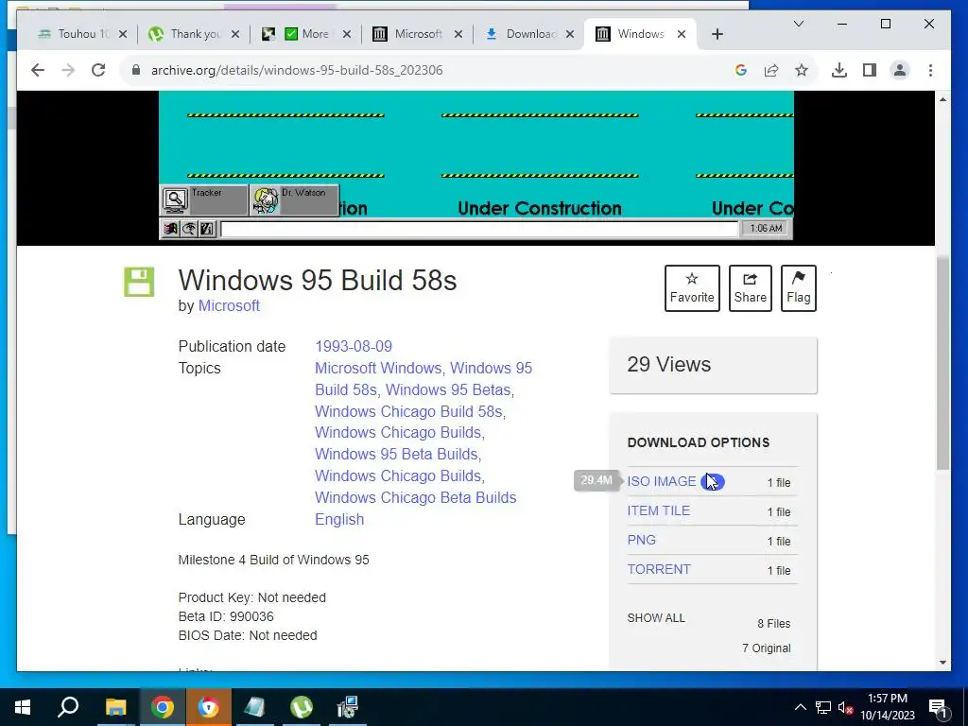
Task: Open the Chrome profile avatar
Action: [900, 70]
